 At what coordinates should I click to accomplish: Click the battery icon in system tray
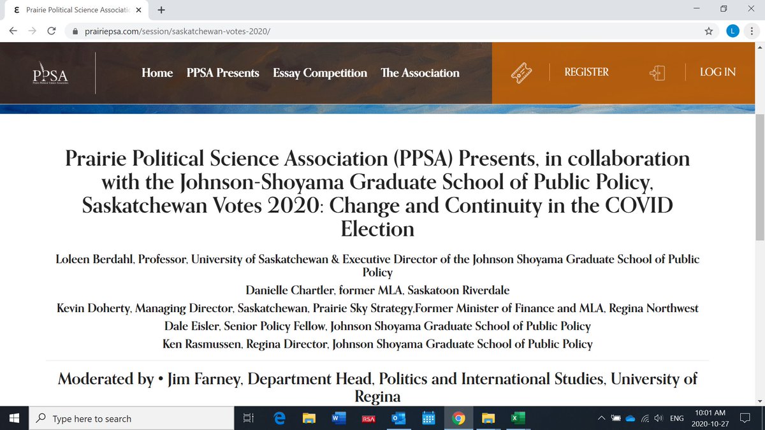(616, 419)
